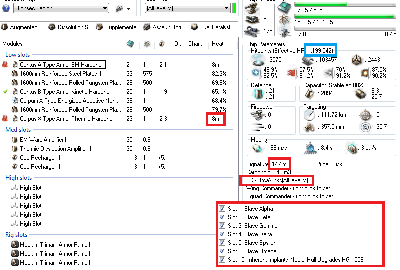The image size is (400, 270).
Task: Collapse the Med slots group
Action: [x=18, y=130]
